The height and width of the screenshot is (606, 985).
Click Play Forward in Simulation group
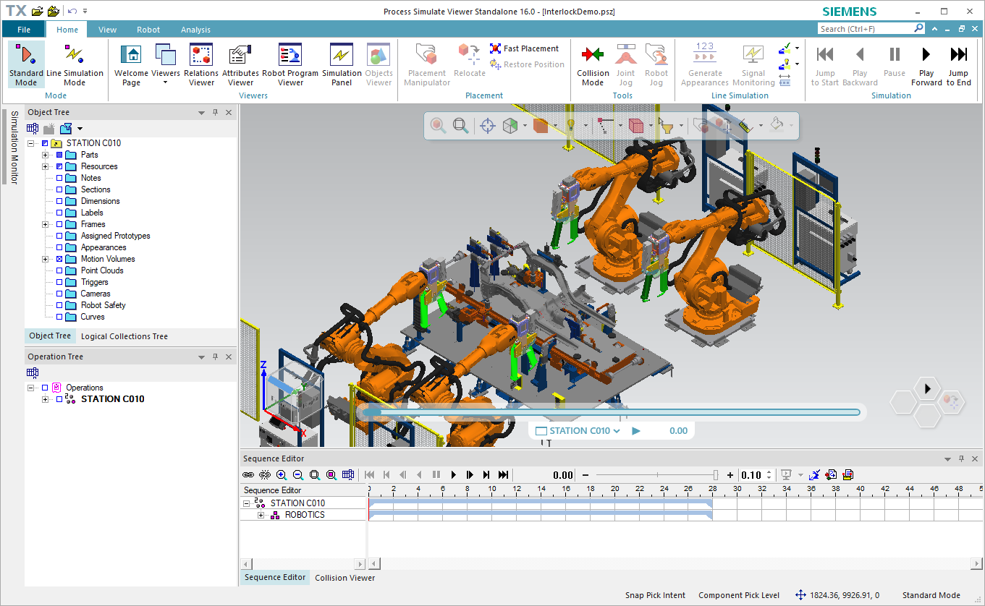click(x=926, y=64)
